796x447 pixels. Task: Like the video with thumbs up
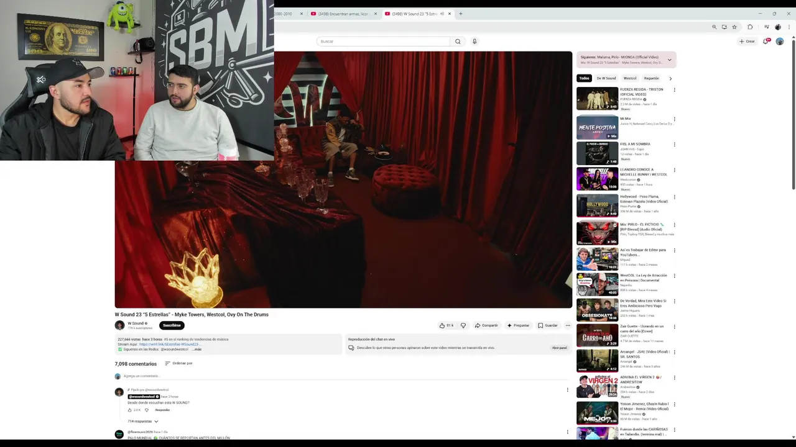[x=446, y=325]
